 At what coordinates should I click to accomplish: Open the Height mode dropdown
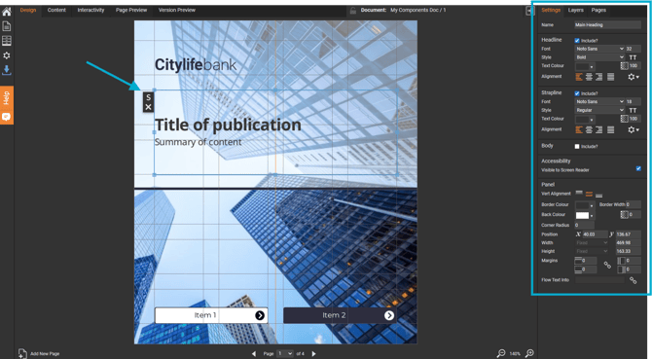pos(592,251)
